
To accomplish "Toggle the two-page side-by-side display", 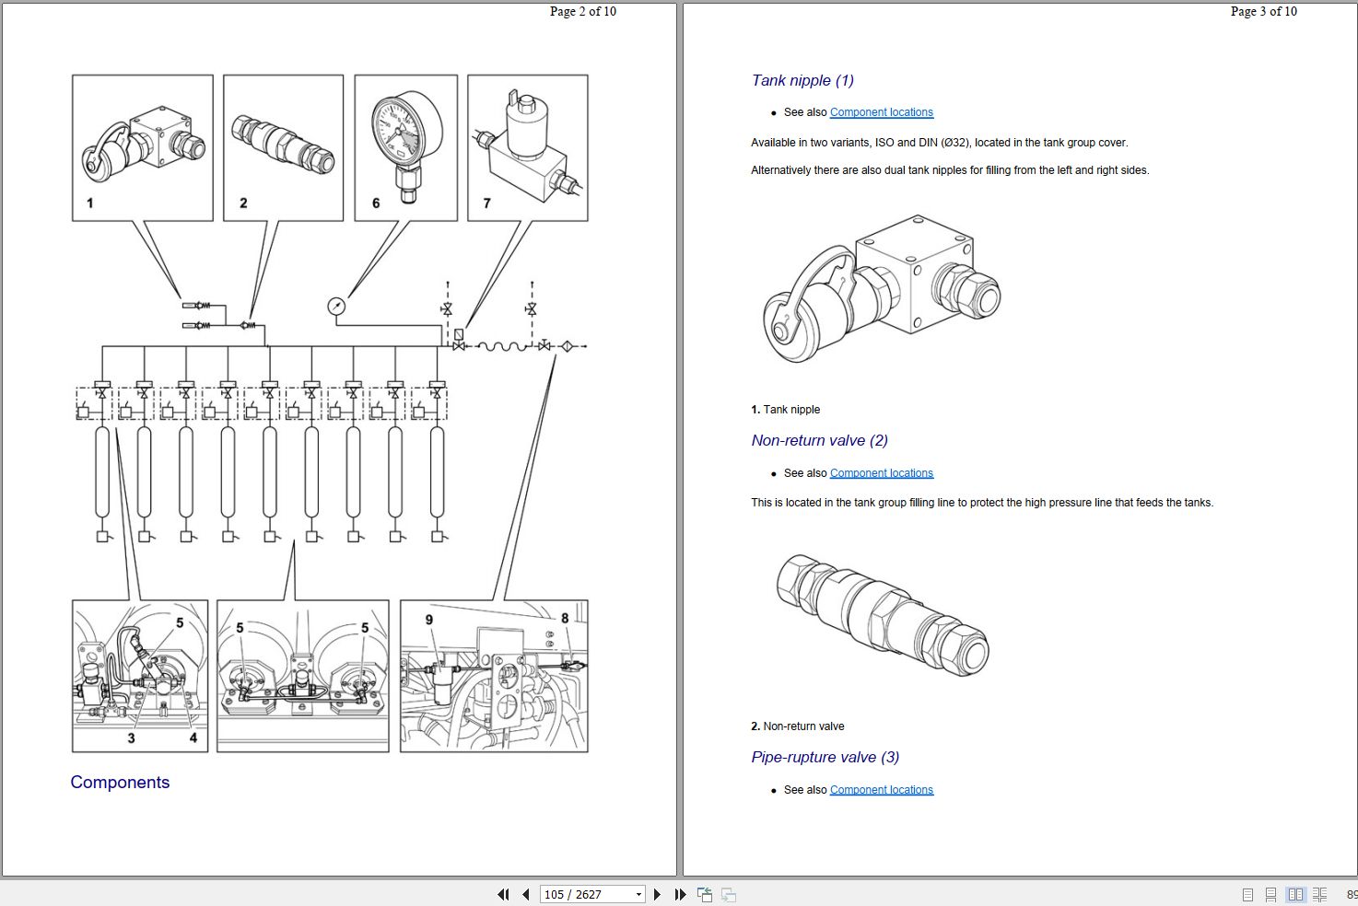I will pyautogui.click(x=1295, y=894).
